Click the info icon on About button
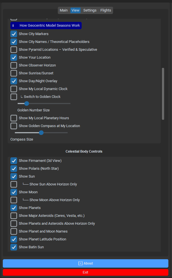The width and height of the screenshot is (172, 278). [80, 263]
